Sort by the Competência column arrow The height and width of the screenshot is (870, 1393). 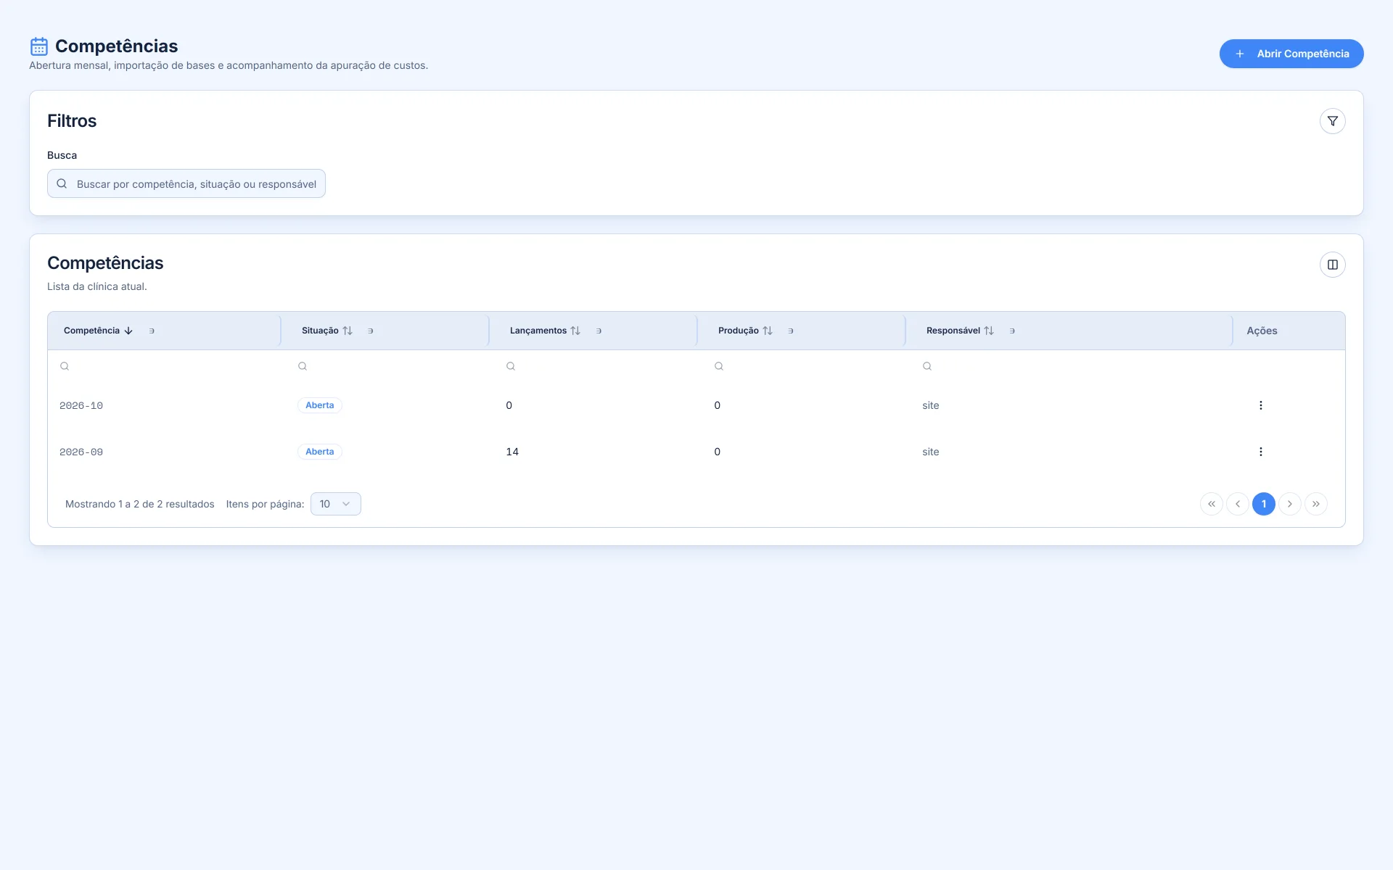[128, 331]
